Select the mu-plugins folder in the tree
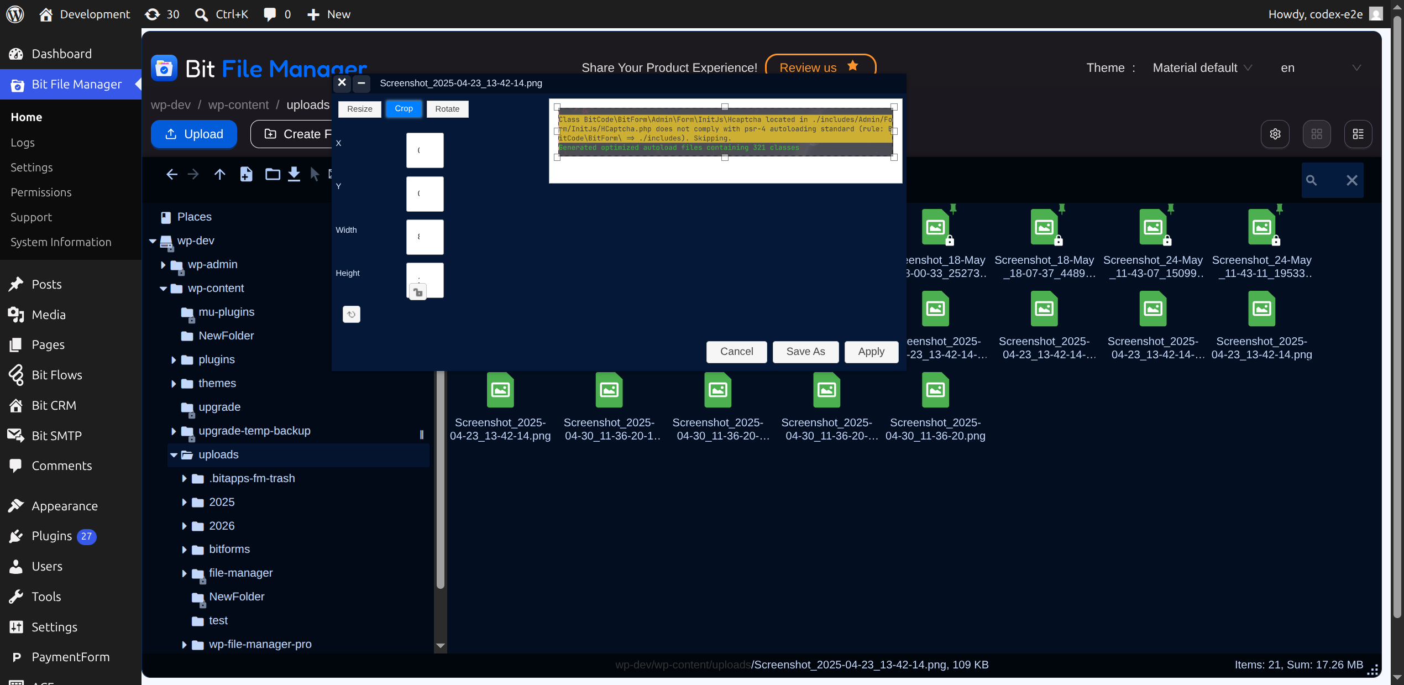This screenshot has width=1404, height=685. (226, 312)
